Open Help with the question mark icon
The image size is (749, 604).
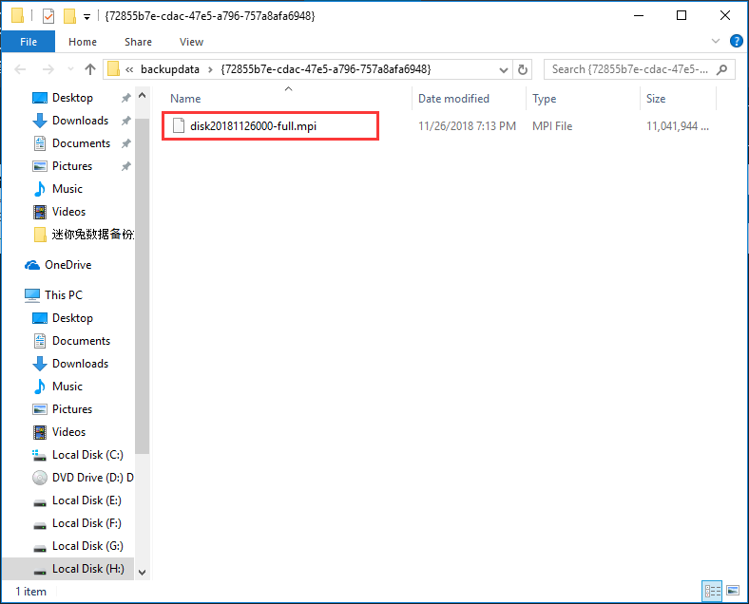[736, 41]
